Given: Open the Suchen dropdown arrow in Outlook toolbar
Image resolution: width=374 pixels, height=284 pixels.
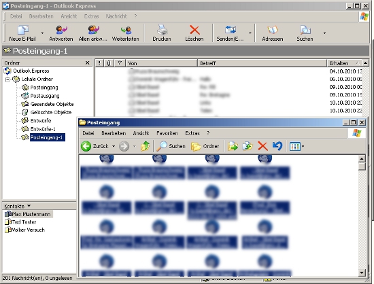Looking at the screenshot, I should [324, 33].
